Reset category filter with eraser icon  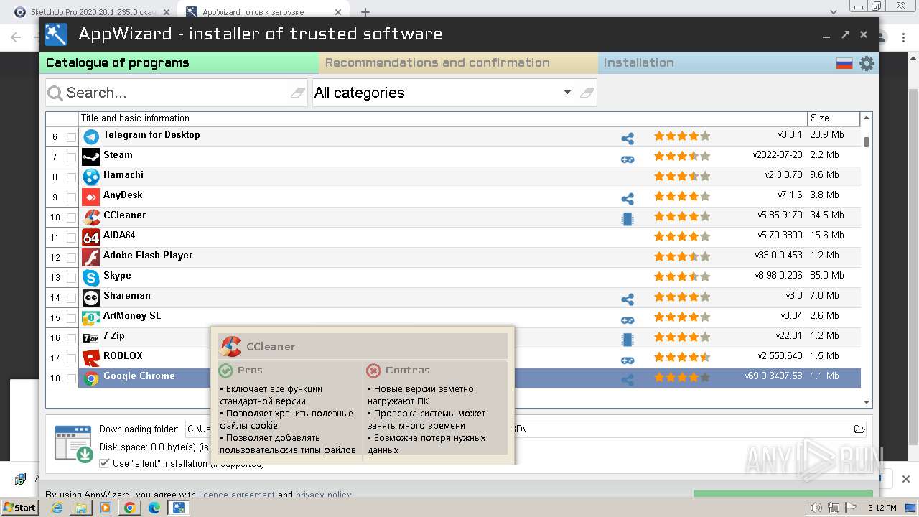coord(587,93)
